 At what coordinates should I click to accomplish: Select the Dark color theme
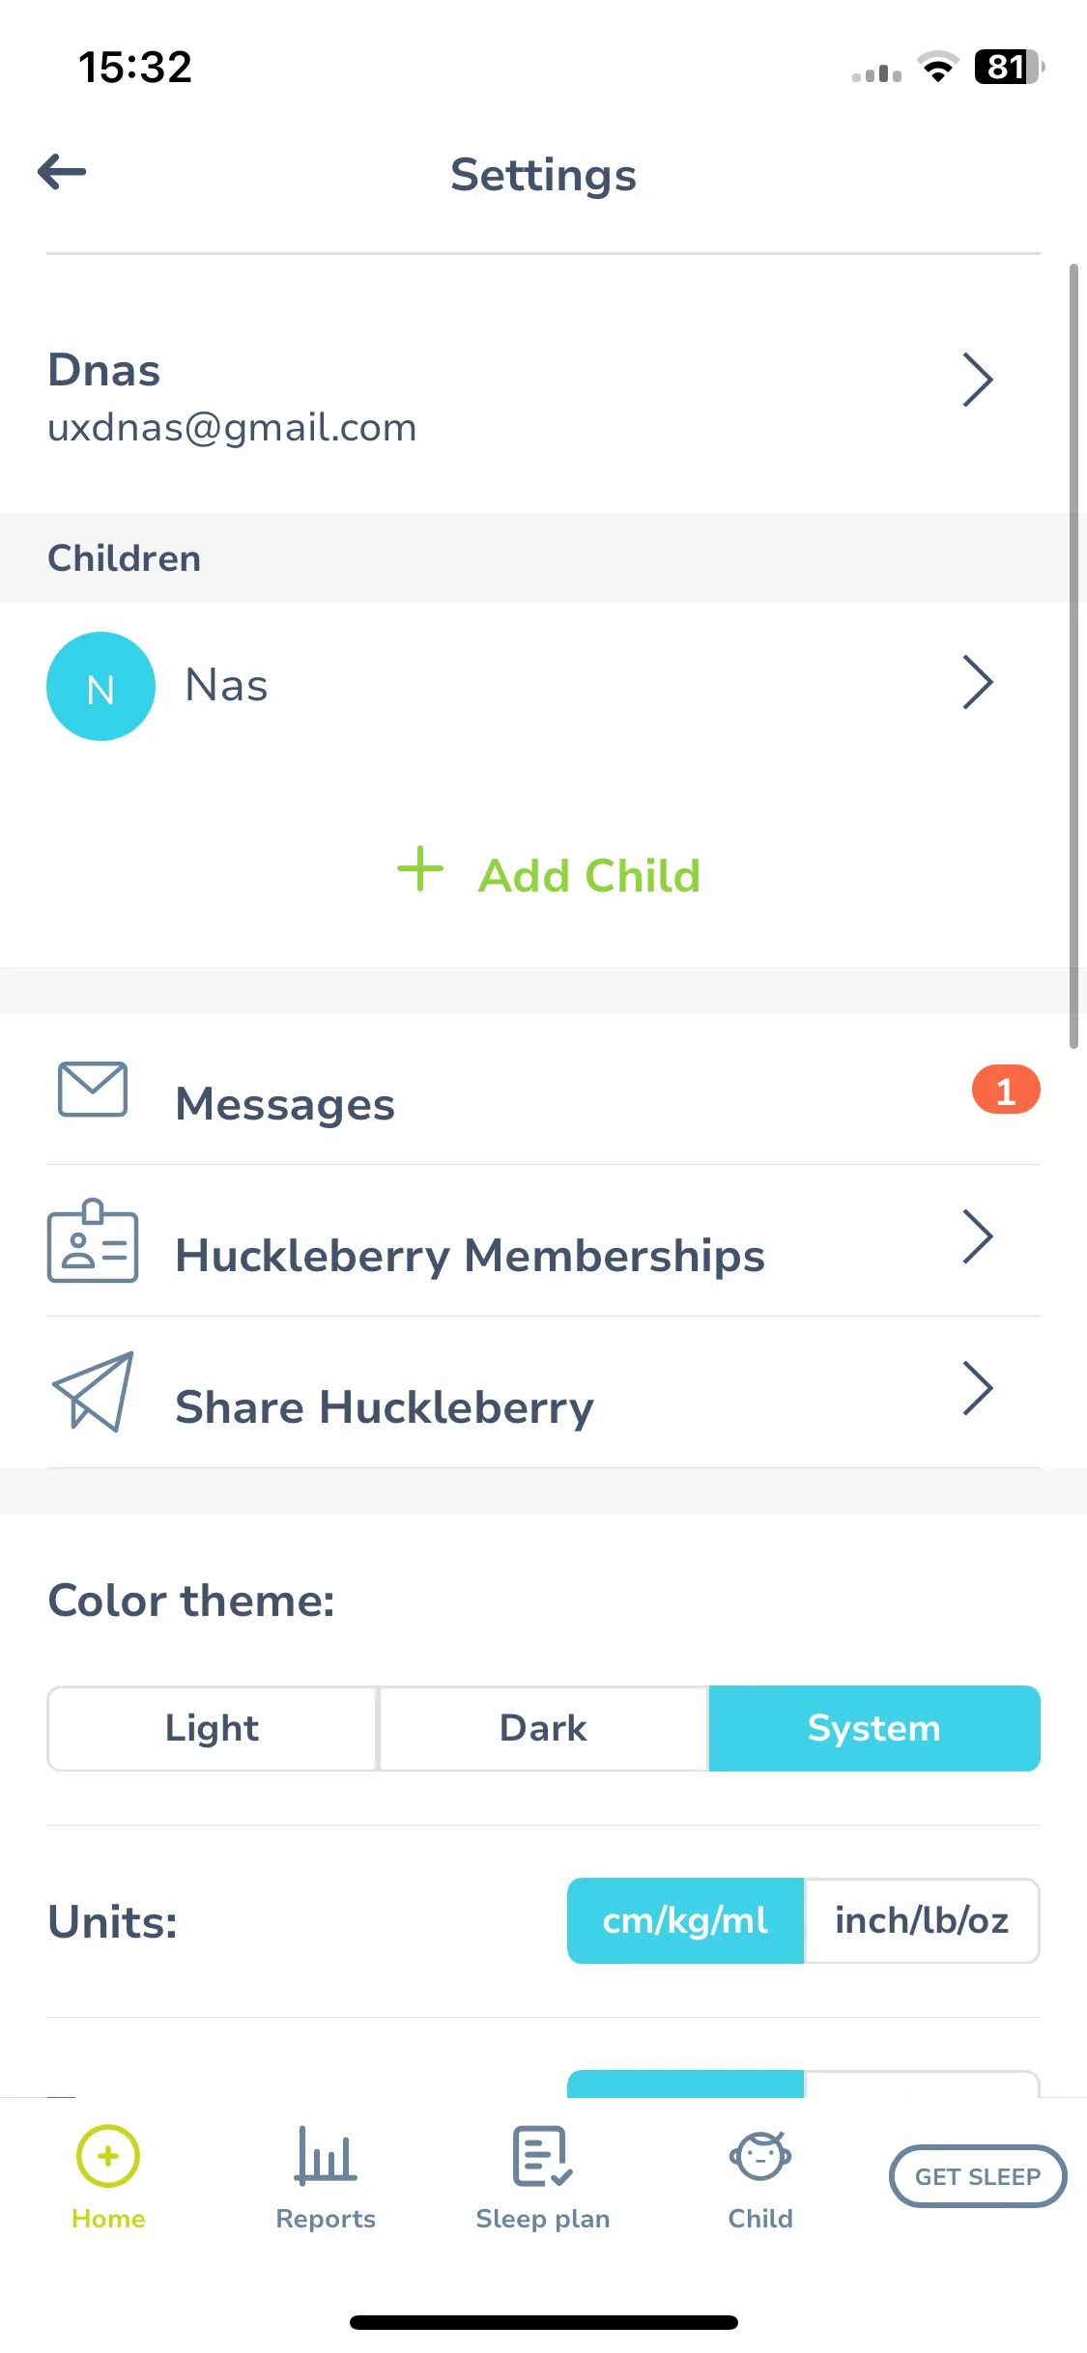click(543, 1728)
